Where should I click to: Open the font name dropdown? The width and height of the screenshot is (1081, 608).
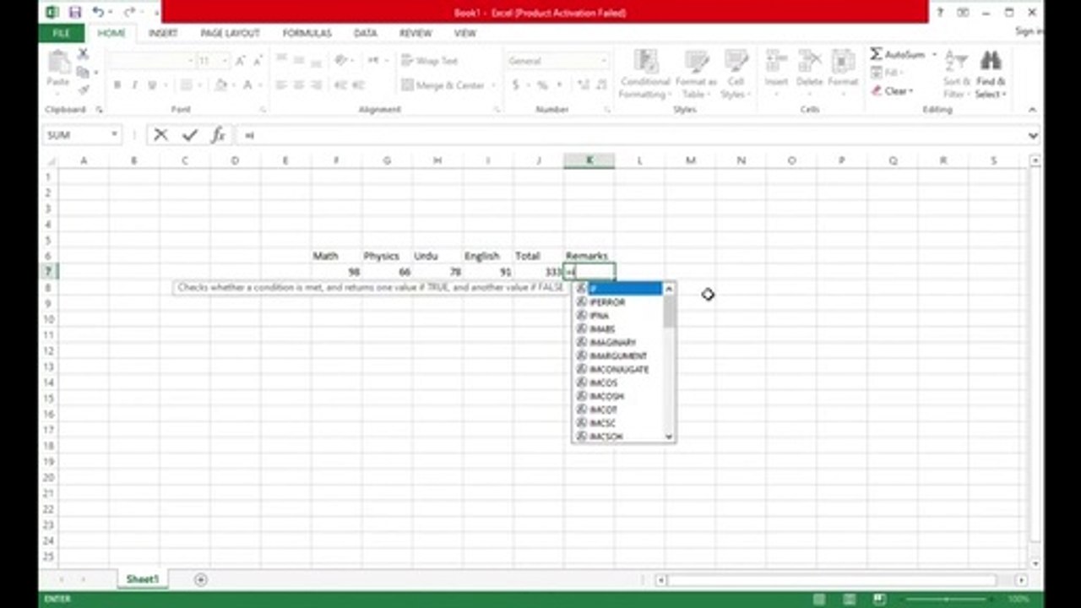189,61
